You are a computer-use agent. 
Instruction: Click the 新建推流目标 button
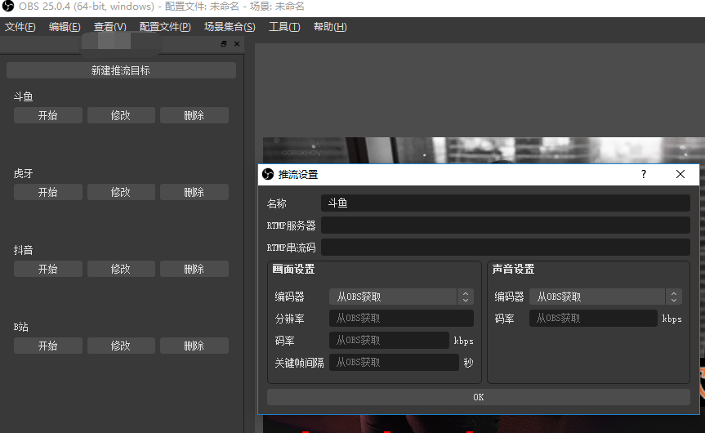(121, 70)
